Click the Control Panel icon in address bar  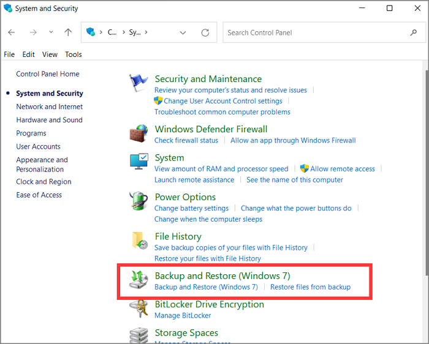click(90, 32)
